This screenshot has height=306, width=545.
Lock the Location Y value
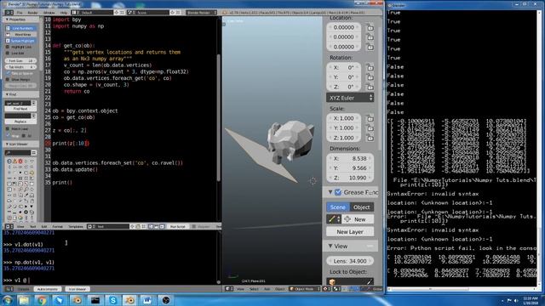click(370, 37)
